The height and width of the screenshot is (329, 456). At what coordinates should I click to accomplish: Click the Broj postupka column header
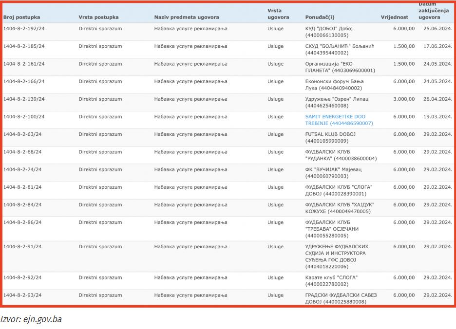pyautogui.click(x=21, y=17)
